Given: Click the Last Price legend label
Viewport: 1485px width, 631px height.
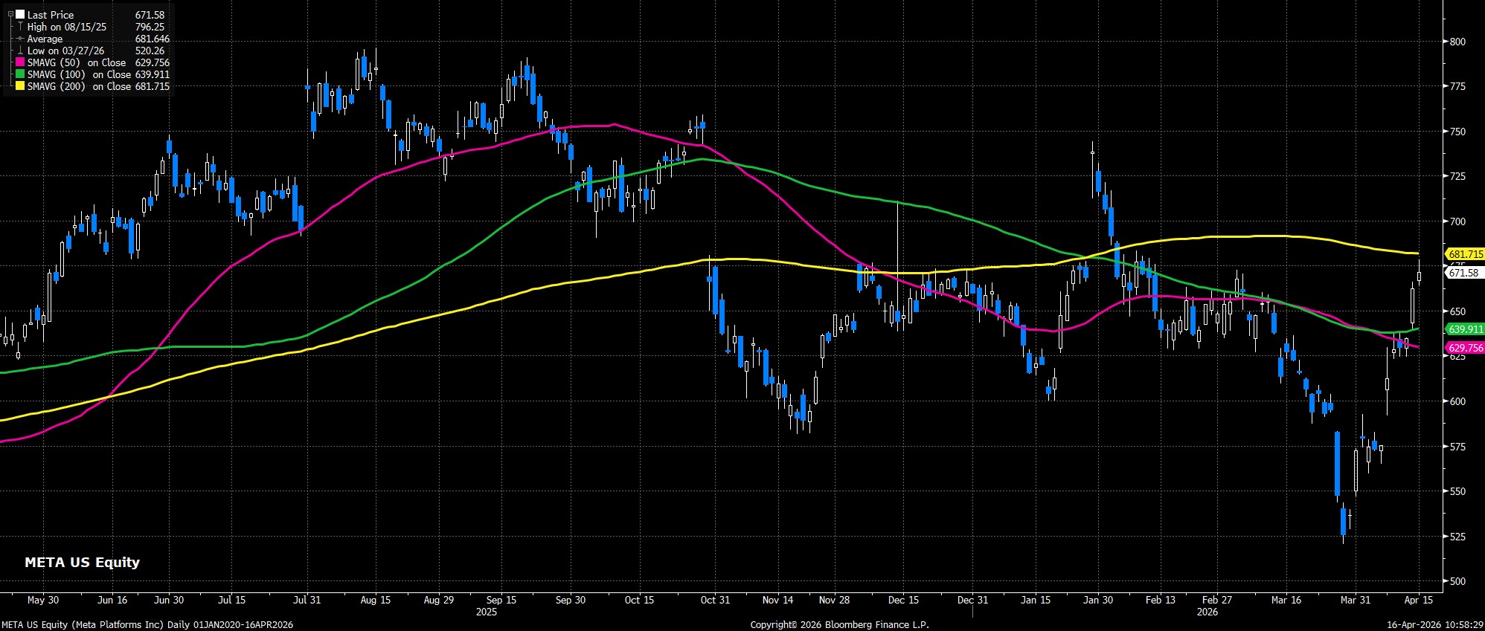Looking at the screenshot, I should point(51,15).
